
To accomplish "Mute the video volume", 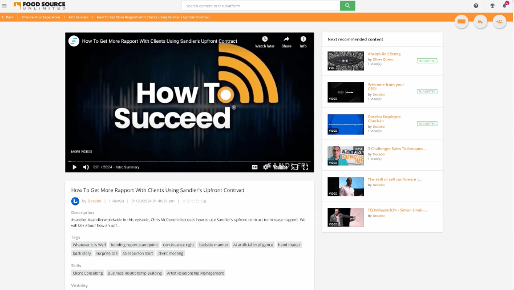I will pos(86,167).
